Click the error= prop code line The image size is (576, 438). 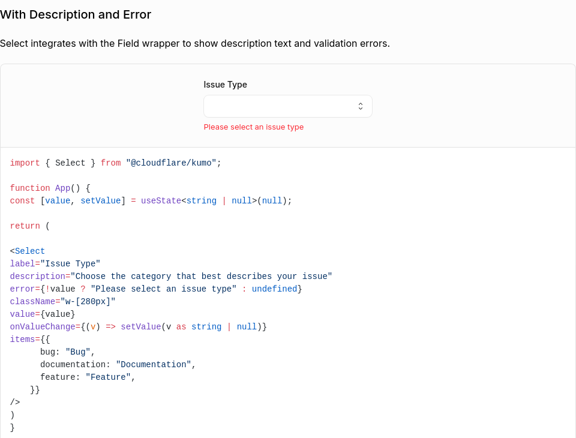point(156,289)
